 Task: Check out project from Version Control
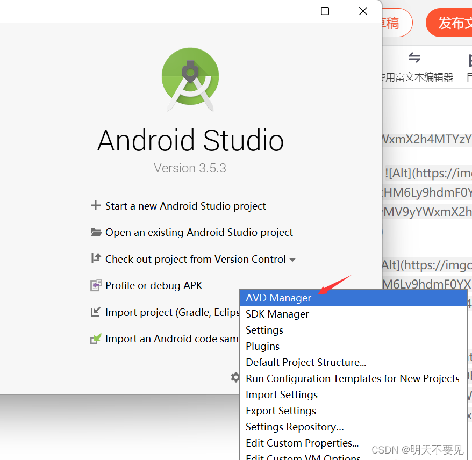pos(195,260)
